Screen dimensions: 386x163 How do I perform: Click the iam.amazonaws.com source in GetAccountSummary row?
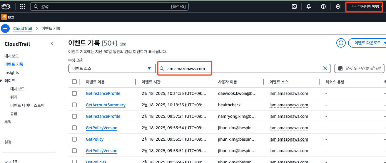coord(289,105)
